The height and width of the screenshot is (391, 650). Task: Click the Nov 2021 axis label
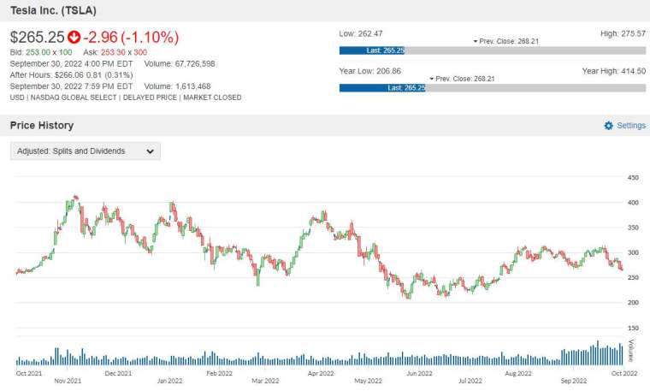68,381
